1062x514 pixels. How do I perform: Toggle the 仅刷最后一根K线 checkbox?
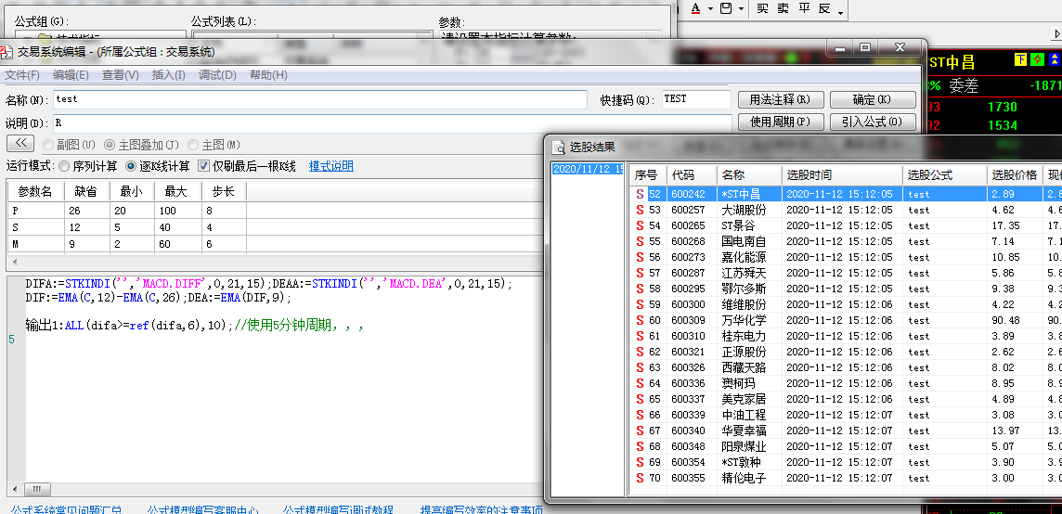pyautogui.click(x=203, y=166)
